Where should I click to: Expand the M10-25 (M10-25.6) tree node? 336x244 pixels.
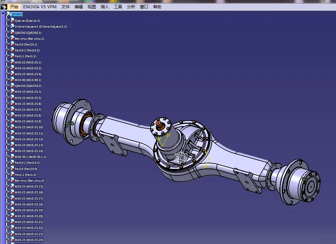pyautogui.click(x=7, y=103)
